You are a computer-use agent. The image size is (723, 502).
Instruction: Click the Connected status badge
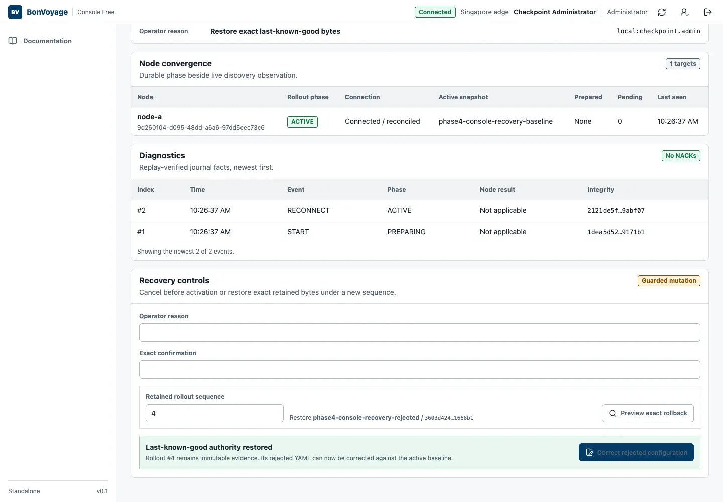[435, 12]
